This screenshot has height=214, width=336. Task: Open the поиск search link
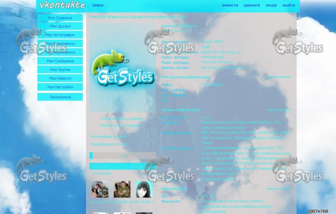click(x=98, y=5)
